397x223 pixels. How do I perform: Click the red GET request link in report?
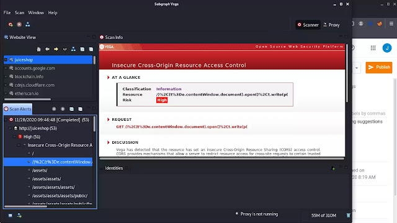(182, 126)
